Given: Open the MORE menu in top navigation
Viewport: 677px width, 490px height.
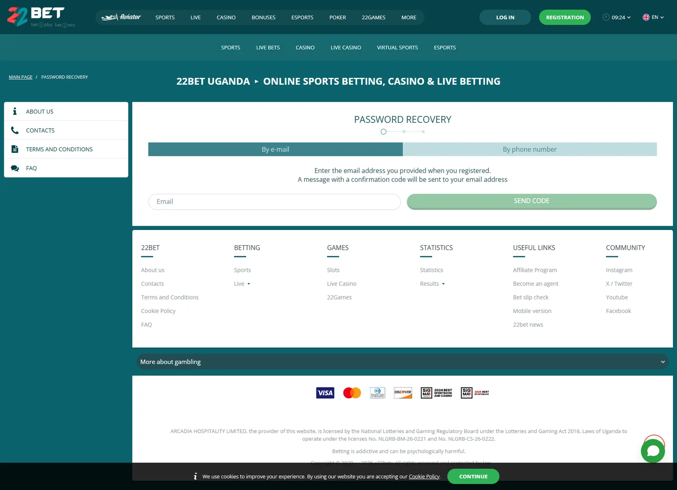Looking at the screenshot, I should click(x=409, y=17).
